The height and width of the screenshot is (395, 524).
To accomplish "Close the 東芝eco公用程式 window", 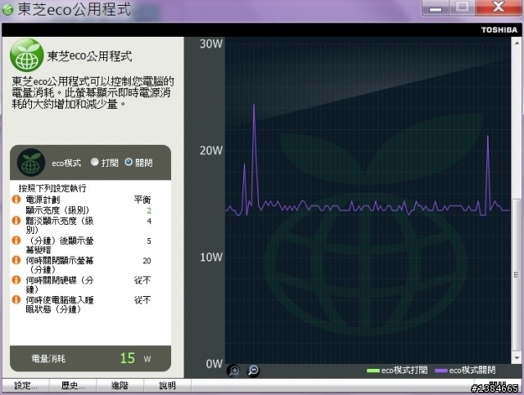I will (499, 8).
